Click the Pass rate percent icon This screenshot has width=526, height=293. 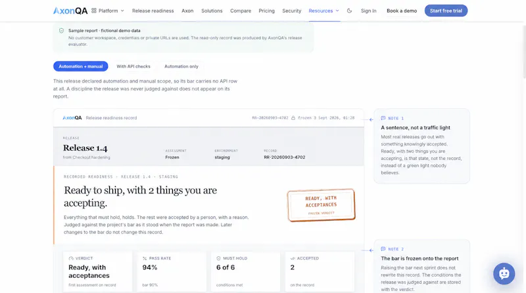click(145, 258)
